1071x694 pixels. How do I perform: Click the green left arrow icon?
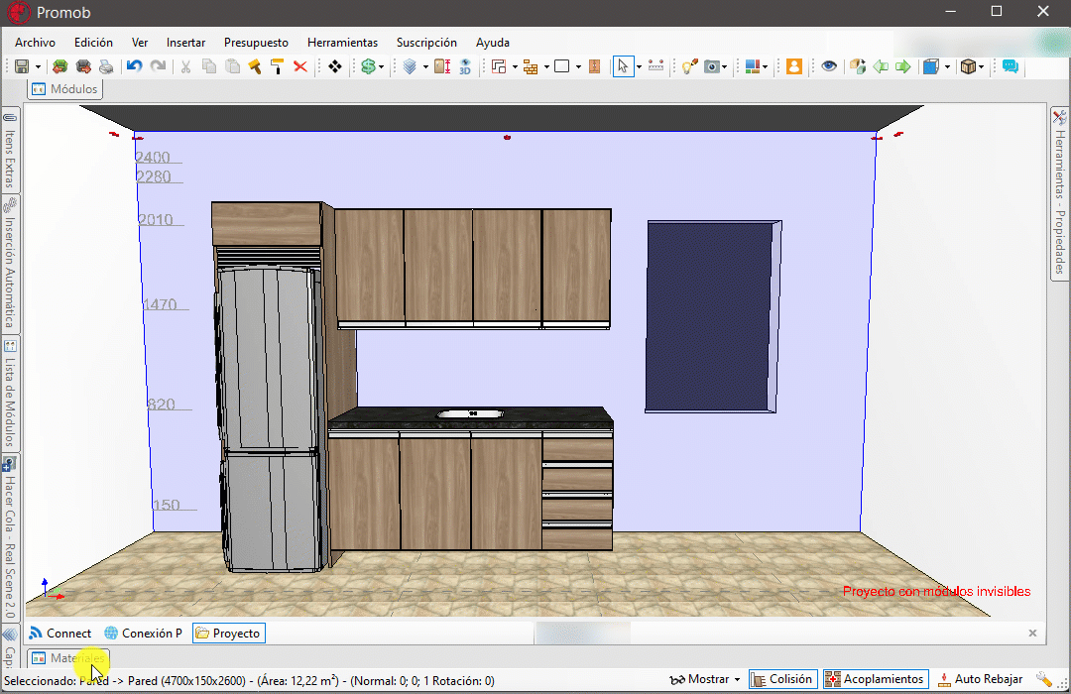[881, 66]
